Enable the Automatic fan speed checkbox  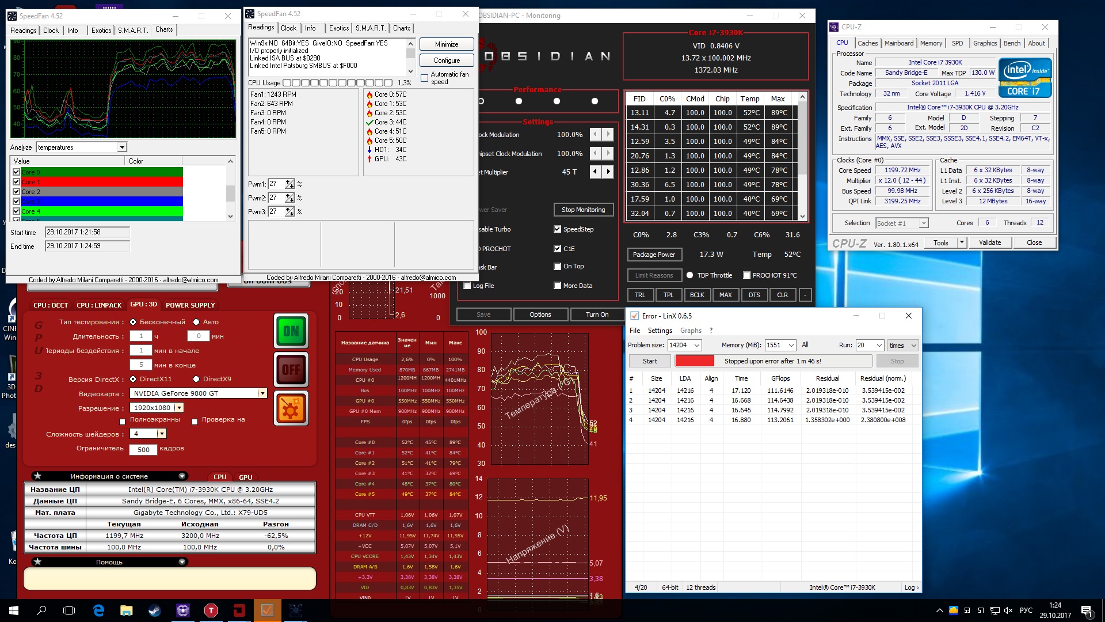coord(425,78)
